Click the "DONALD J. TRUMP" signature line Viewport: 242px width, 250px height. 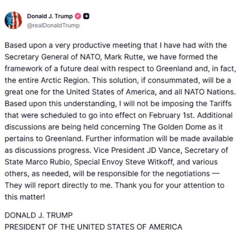(38, 215)
